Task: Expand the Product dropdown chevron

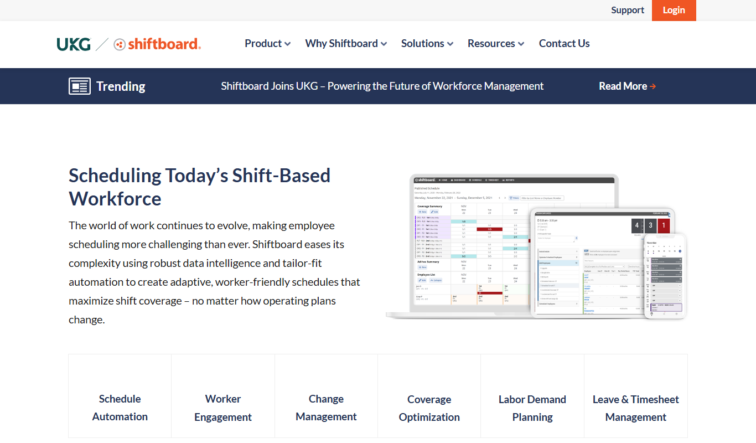Action: click(x=287, y=44)
